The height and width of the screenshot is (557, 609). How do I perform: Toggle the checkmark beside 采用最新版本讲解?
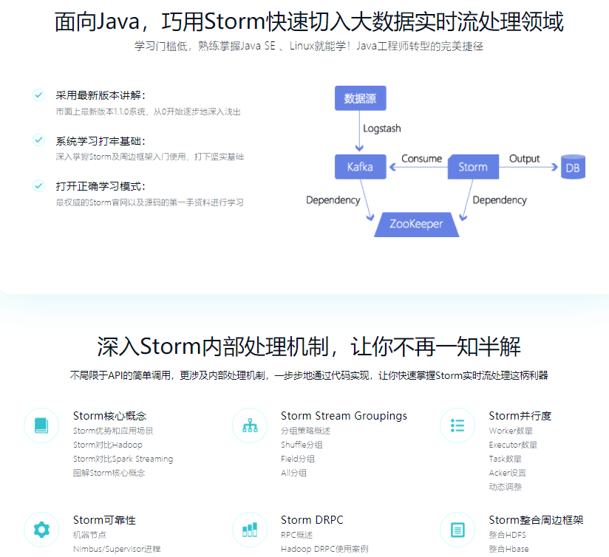pyautogui.click(x=38, y=95)
